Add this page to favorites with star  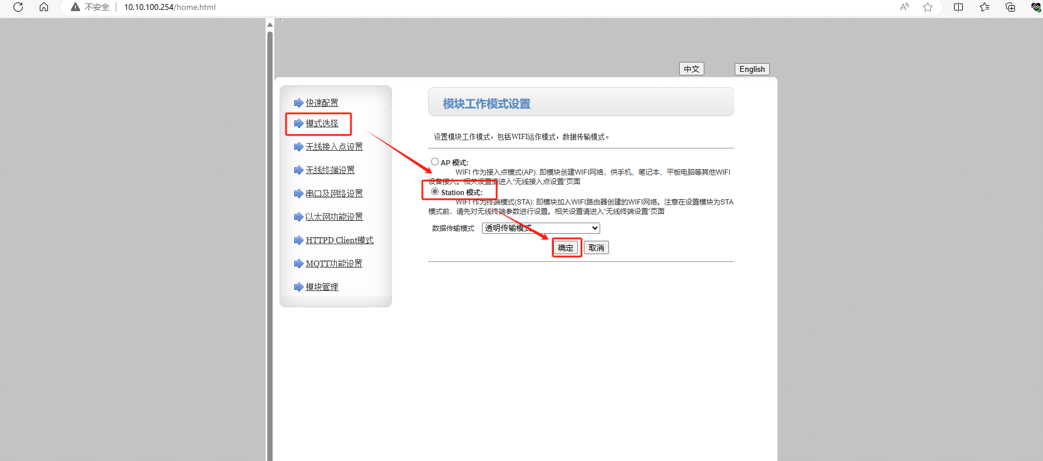[928, 7]
